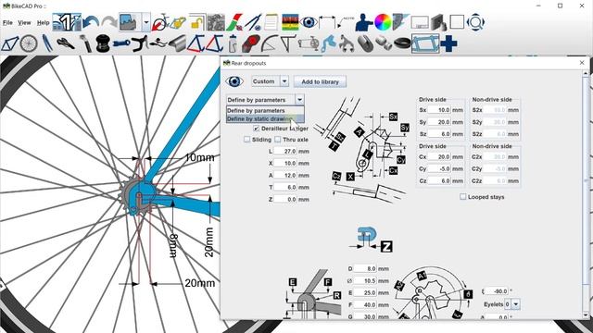Viewport: 593px width, 333px height.
Task: Click the blue undo arrow
Action: [91, 22]
